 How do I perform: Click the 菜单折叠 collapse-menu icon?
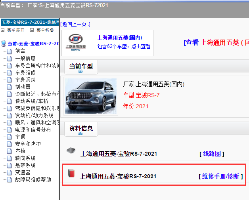click(32, 30)
